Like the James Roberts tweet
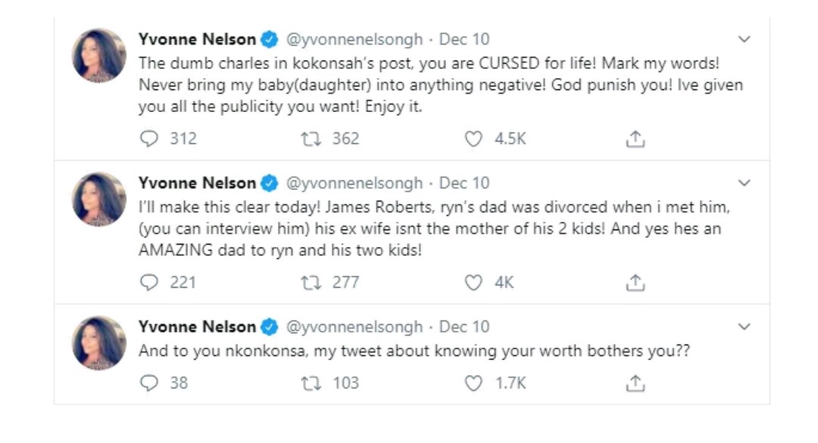818x443 pixels. pos(473,282)
